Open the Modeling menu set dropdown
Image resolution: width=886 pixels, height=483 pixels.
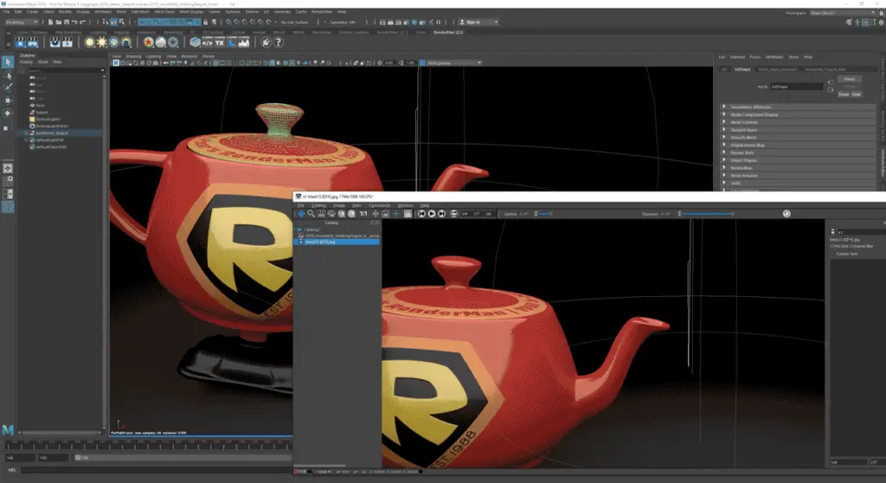point(22,22)
